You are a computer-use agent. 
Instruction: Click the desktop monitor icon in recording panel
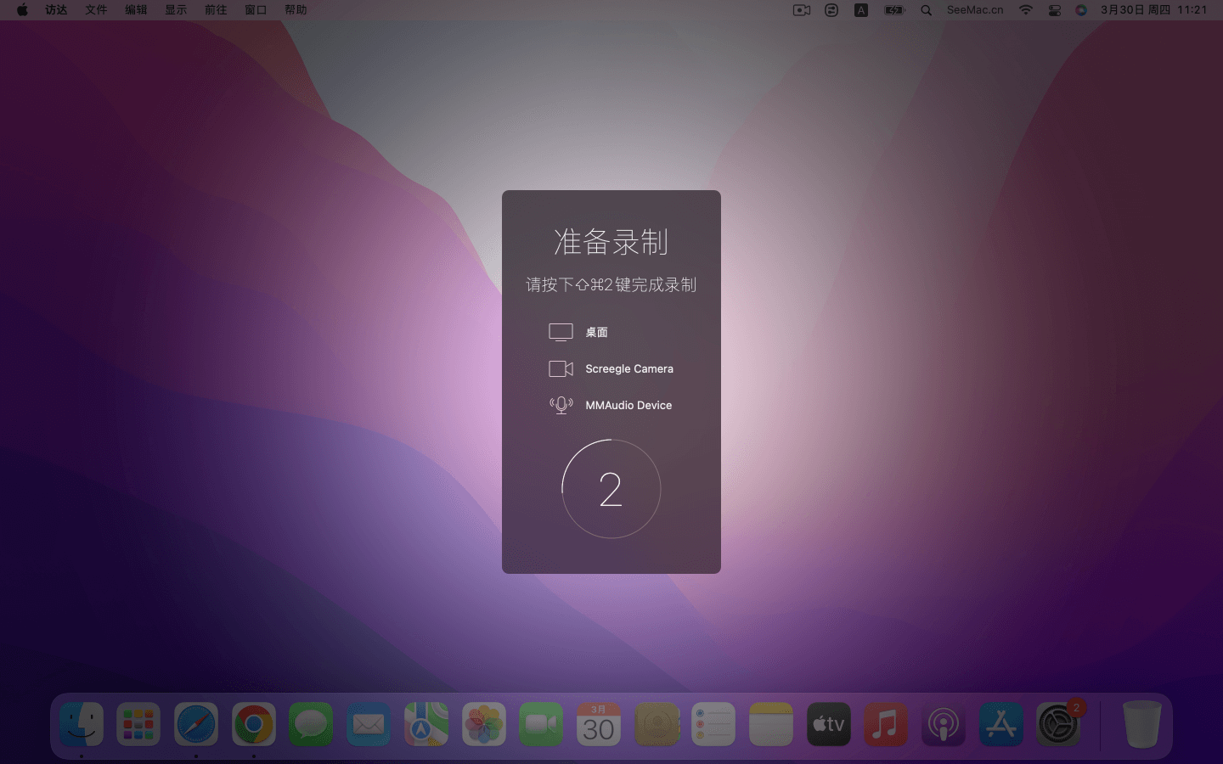(561, 332)
